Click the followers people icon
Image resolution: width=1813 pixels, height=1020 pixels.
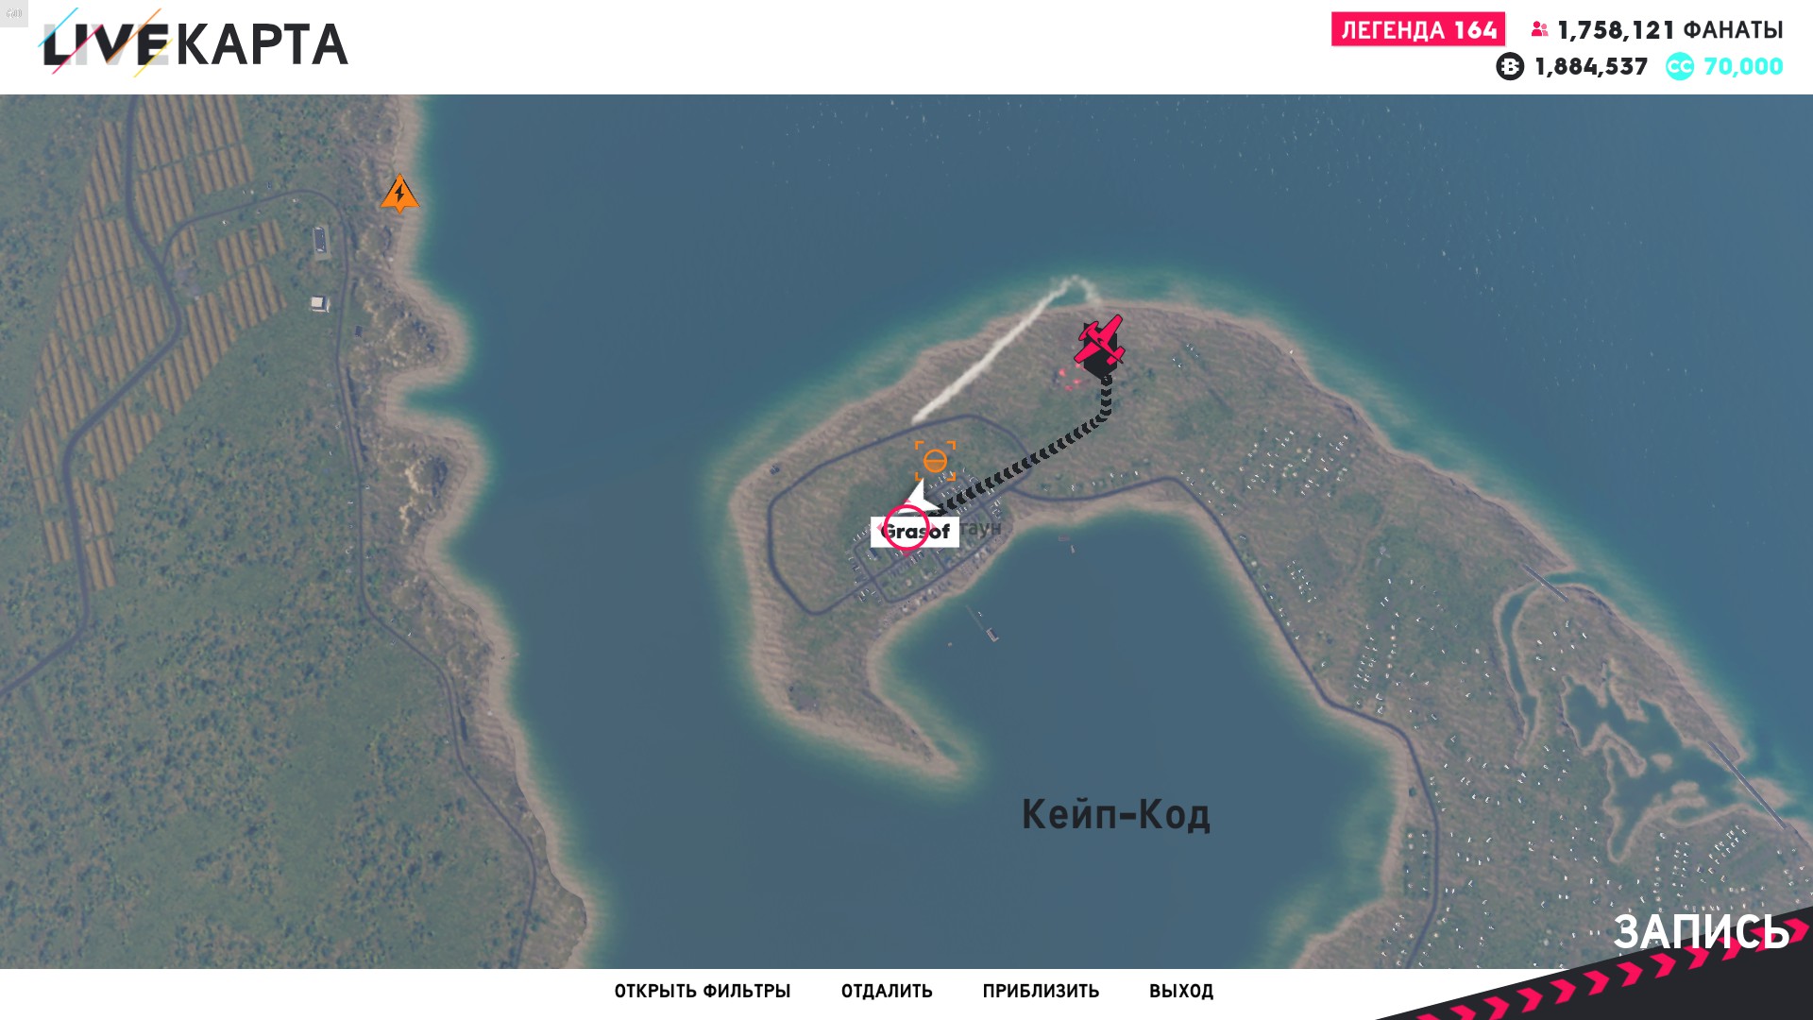pos(1540,30)
